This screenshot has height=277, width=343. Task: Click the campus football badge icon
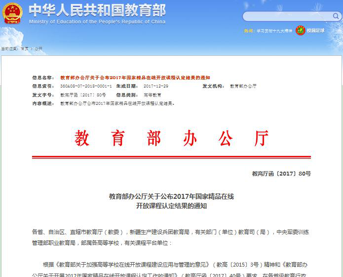[301, 30]
